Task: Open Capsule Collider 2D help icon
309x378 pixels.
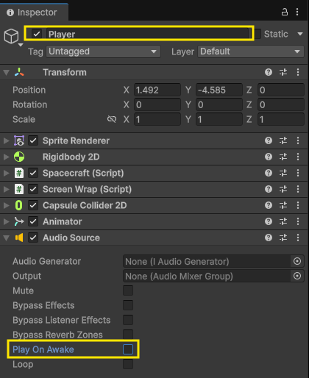Action: pyautogui.click(x=269, y=205)
